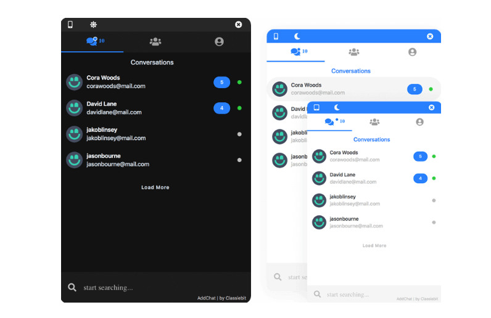Click Load More in front light window
The image size is (491, 318).
point(374,246)
